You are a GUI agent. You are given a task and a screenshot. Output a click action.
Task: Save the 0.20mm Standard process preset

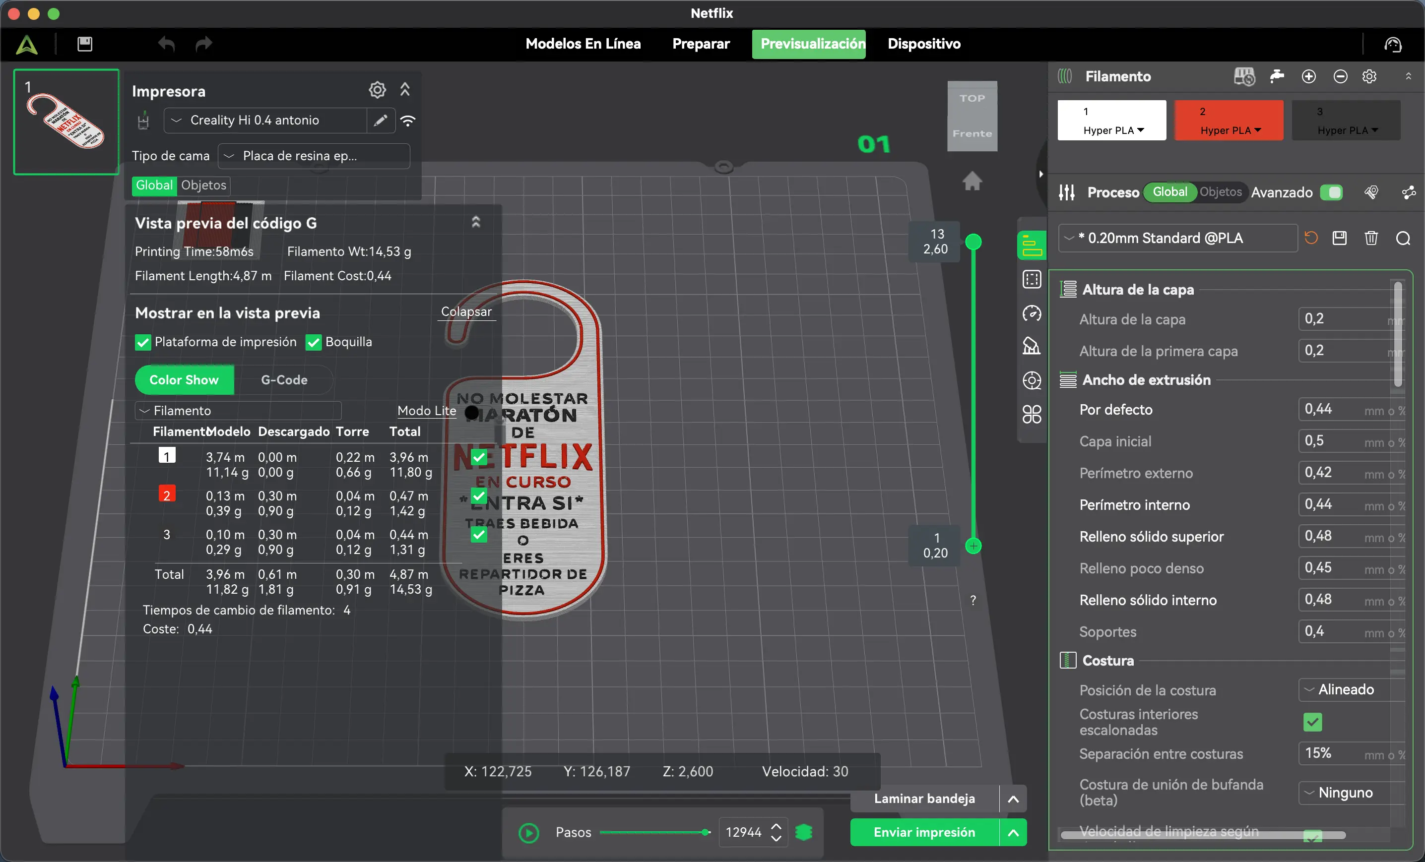click(1339, 238)
